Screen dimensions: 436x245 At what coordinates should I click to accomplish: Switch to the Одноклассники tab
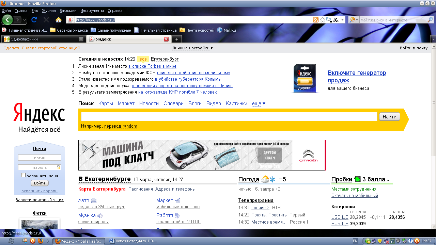pos(43,39)
